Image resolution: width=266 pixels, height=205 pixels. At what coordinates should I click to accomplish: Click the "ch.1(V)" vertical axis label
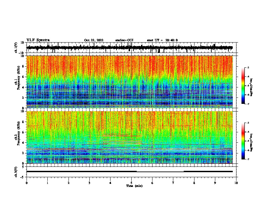(x=16, y=48)
